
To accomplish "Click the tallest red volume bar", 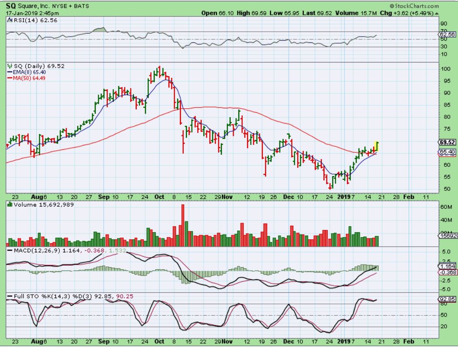I will click(183, 225).
